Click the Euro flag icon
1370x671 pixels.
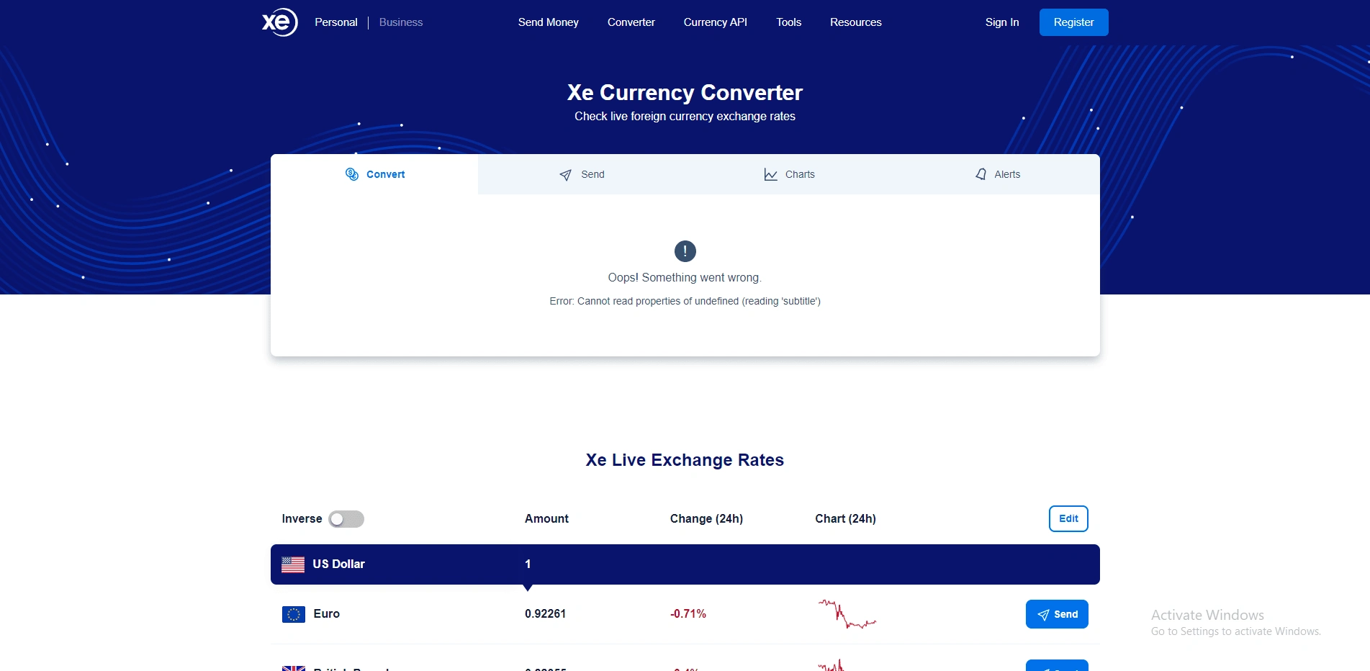coord(294,614)
